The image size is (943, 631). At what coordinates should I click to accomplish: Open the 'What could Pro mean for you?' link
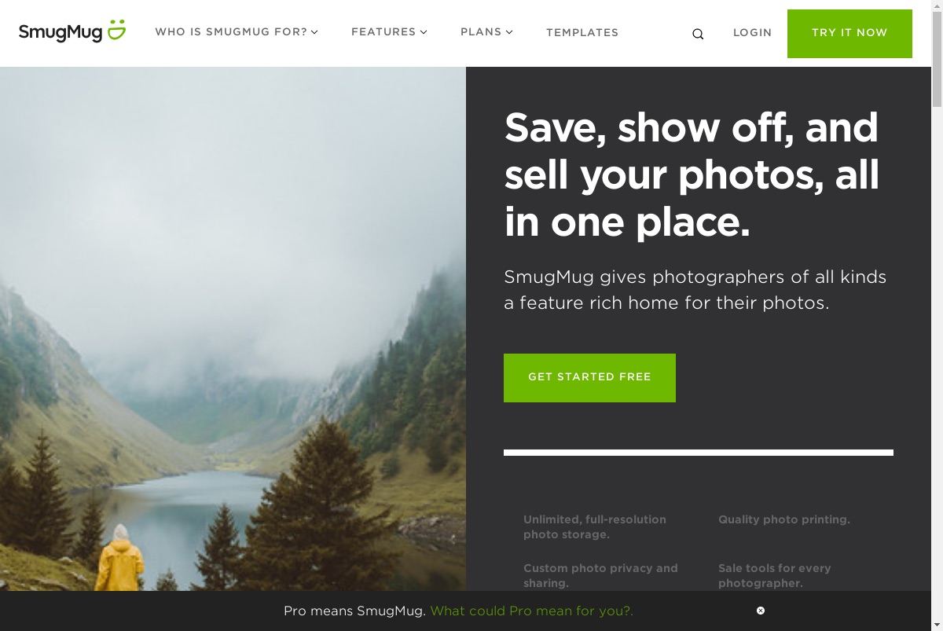(532, 611)
